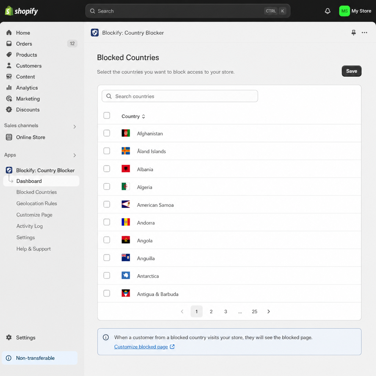Open Help & Support

pos(33,249)
